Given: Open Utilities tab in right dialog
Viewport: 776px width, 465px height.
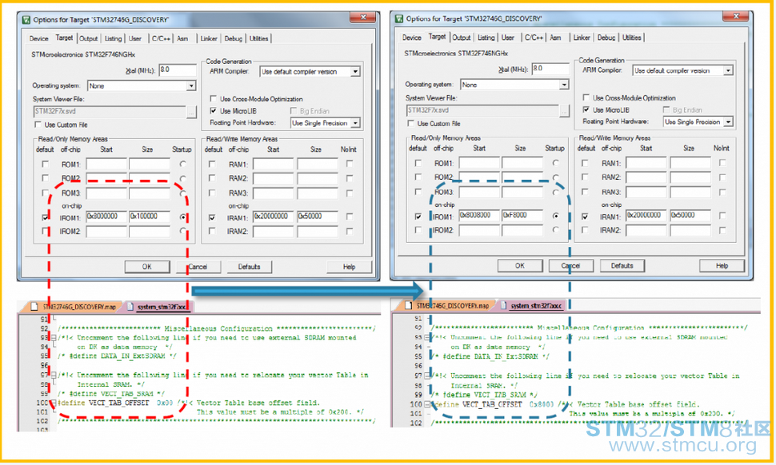Looking at the screenshot, I should point(631,38).
